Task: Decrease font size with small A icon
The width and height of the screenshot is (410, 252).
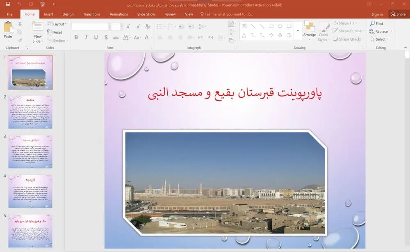Action: [x=138, y=26]
